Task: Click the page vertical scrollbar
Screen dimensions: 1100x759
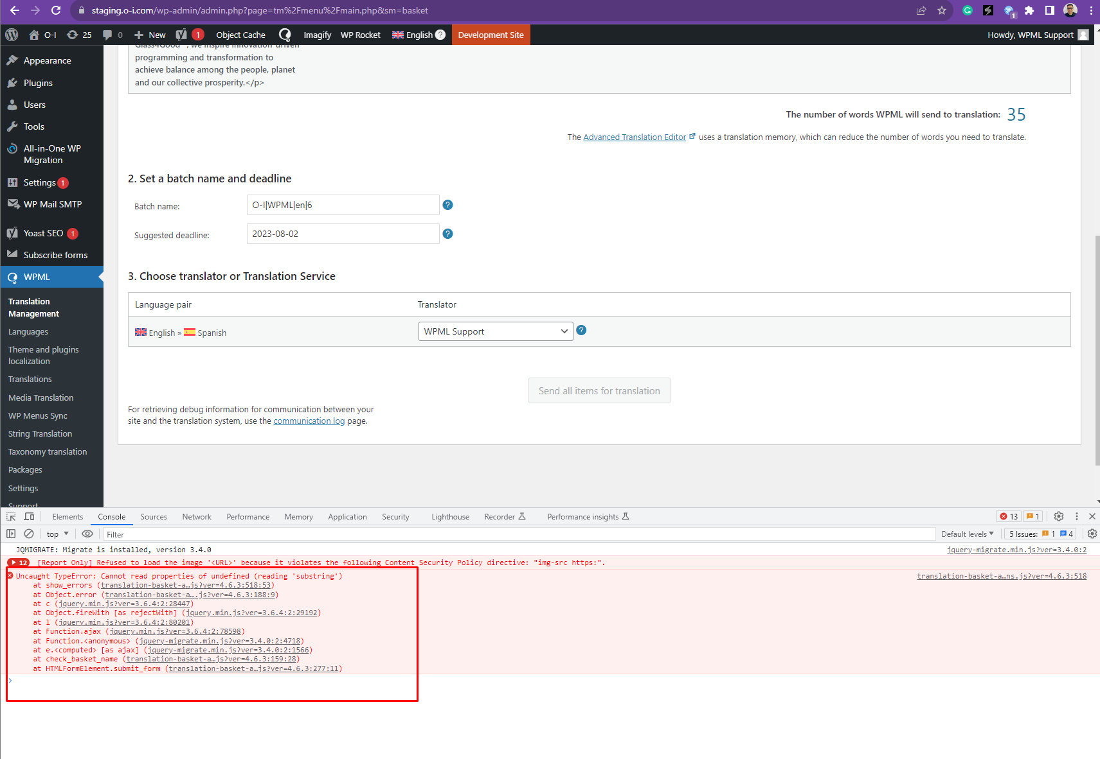Action: pyautogui.click(x=1097, y=350)
